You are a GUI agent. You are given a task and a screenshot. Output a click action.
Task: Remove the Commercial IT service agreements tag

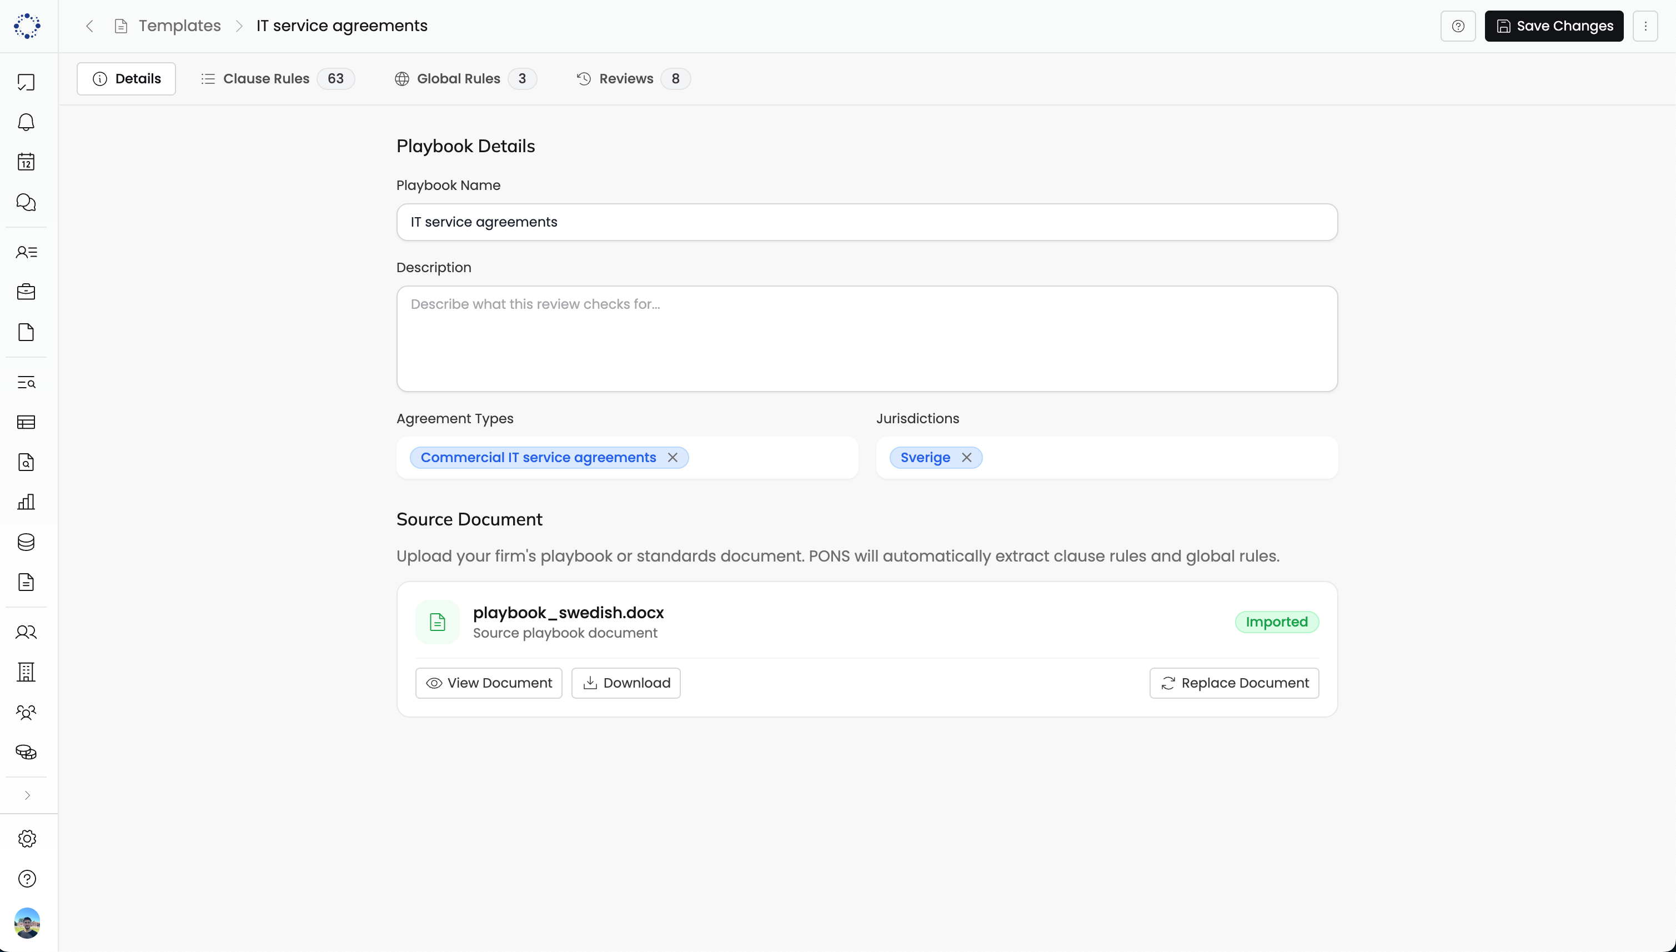point(673,457)
